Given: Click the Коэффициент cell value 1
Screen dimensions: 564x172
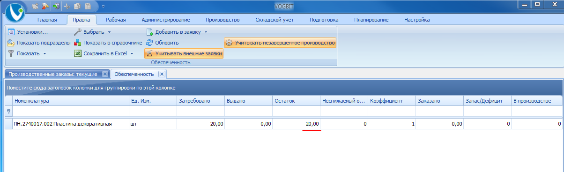Looking at the screenshot, I should 392,124.
